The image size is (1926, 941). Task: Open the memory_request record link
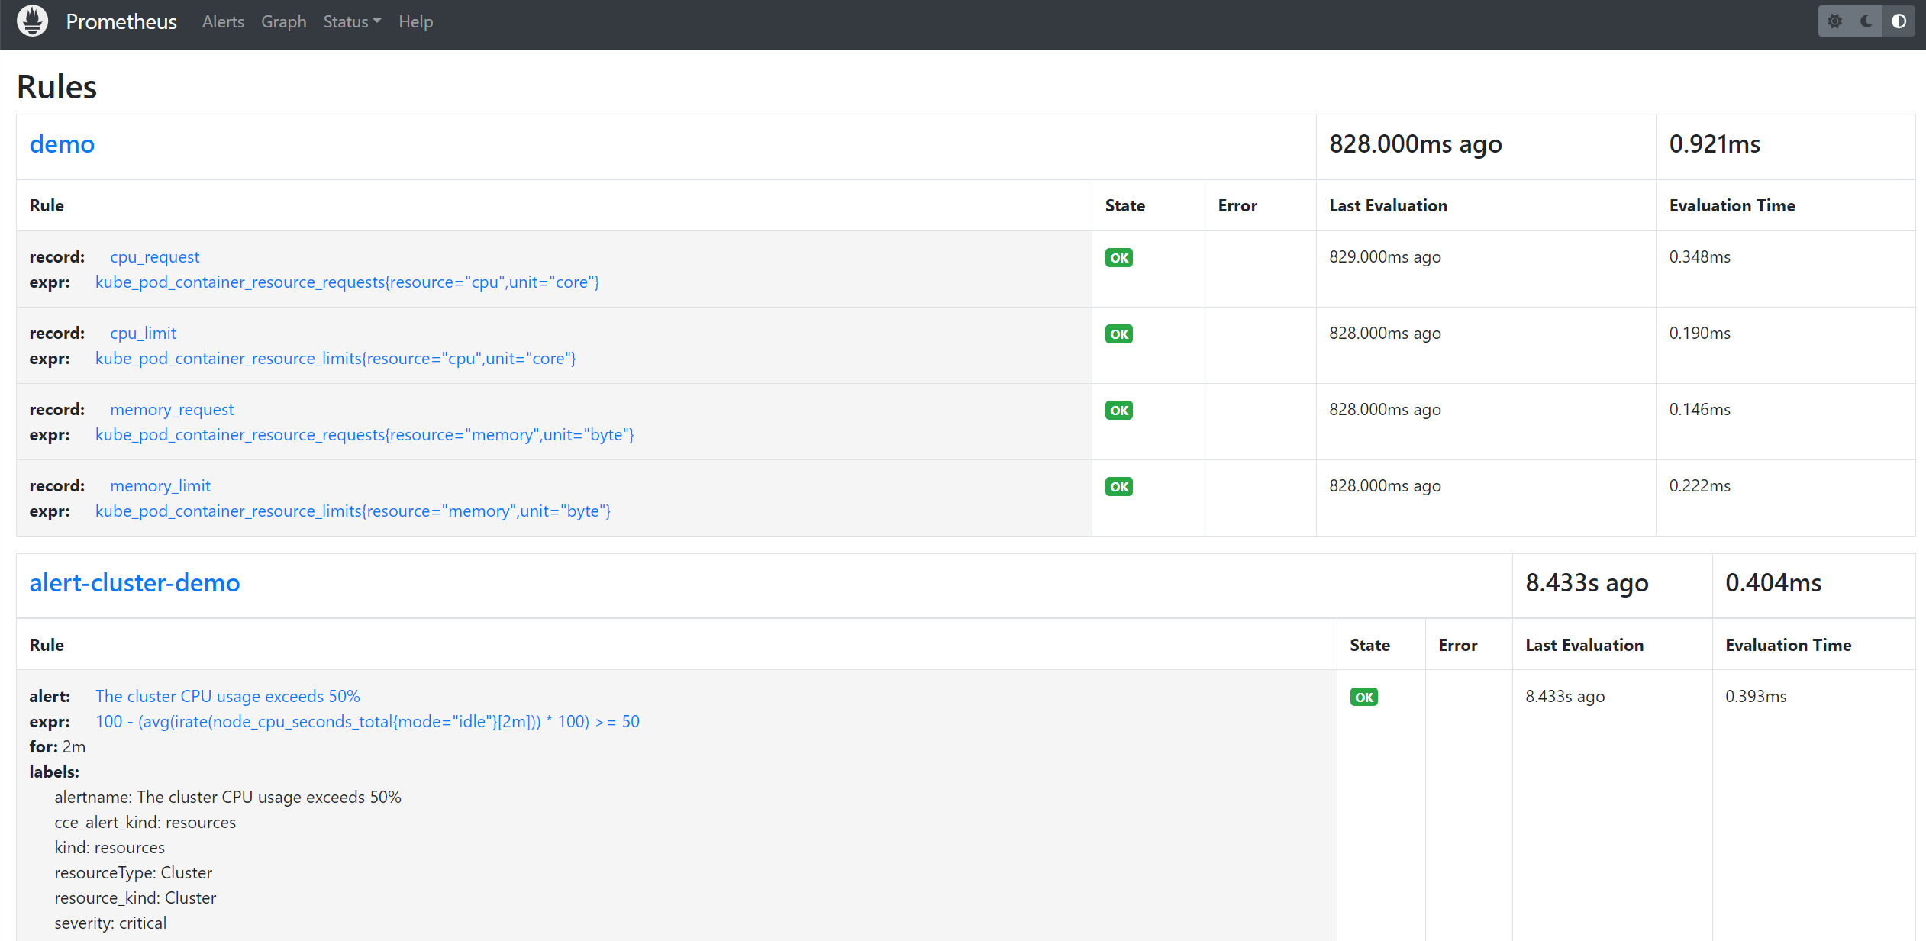click(x=172, y=410)
